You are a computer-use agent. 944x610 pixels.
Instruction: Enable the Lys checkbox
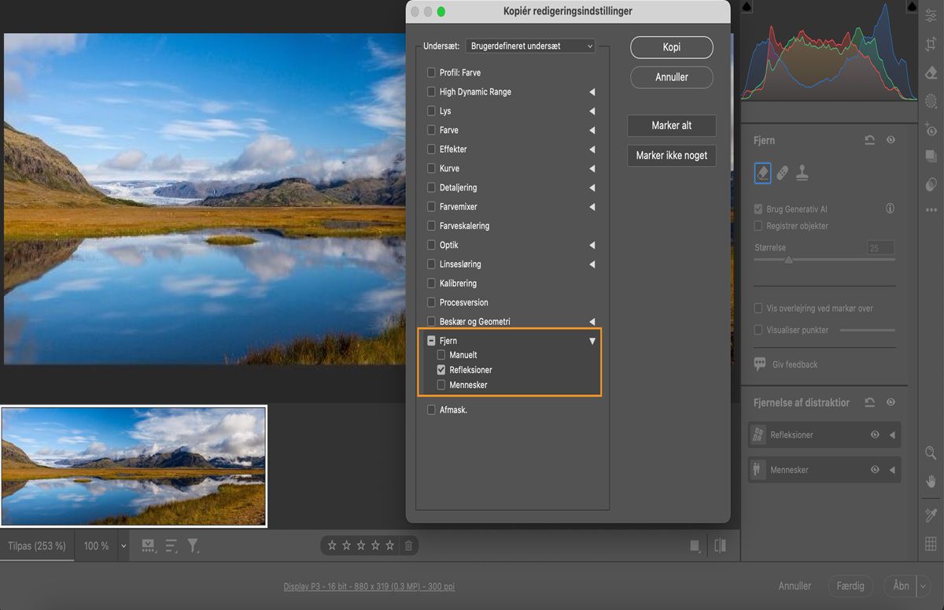[431, 111]
